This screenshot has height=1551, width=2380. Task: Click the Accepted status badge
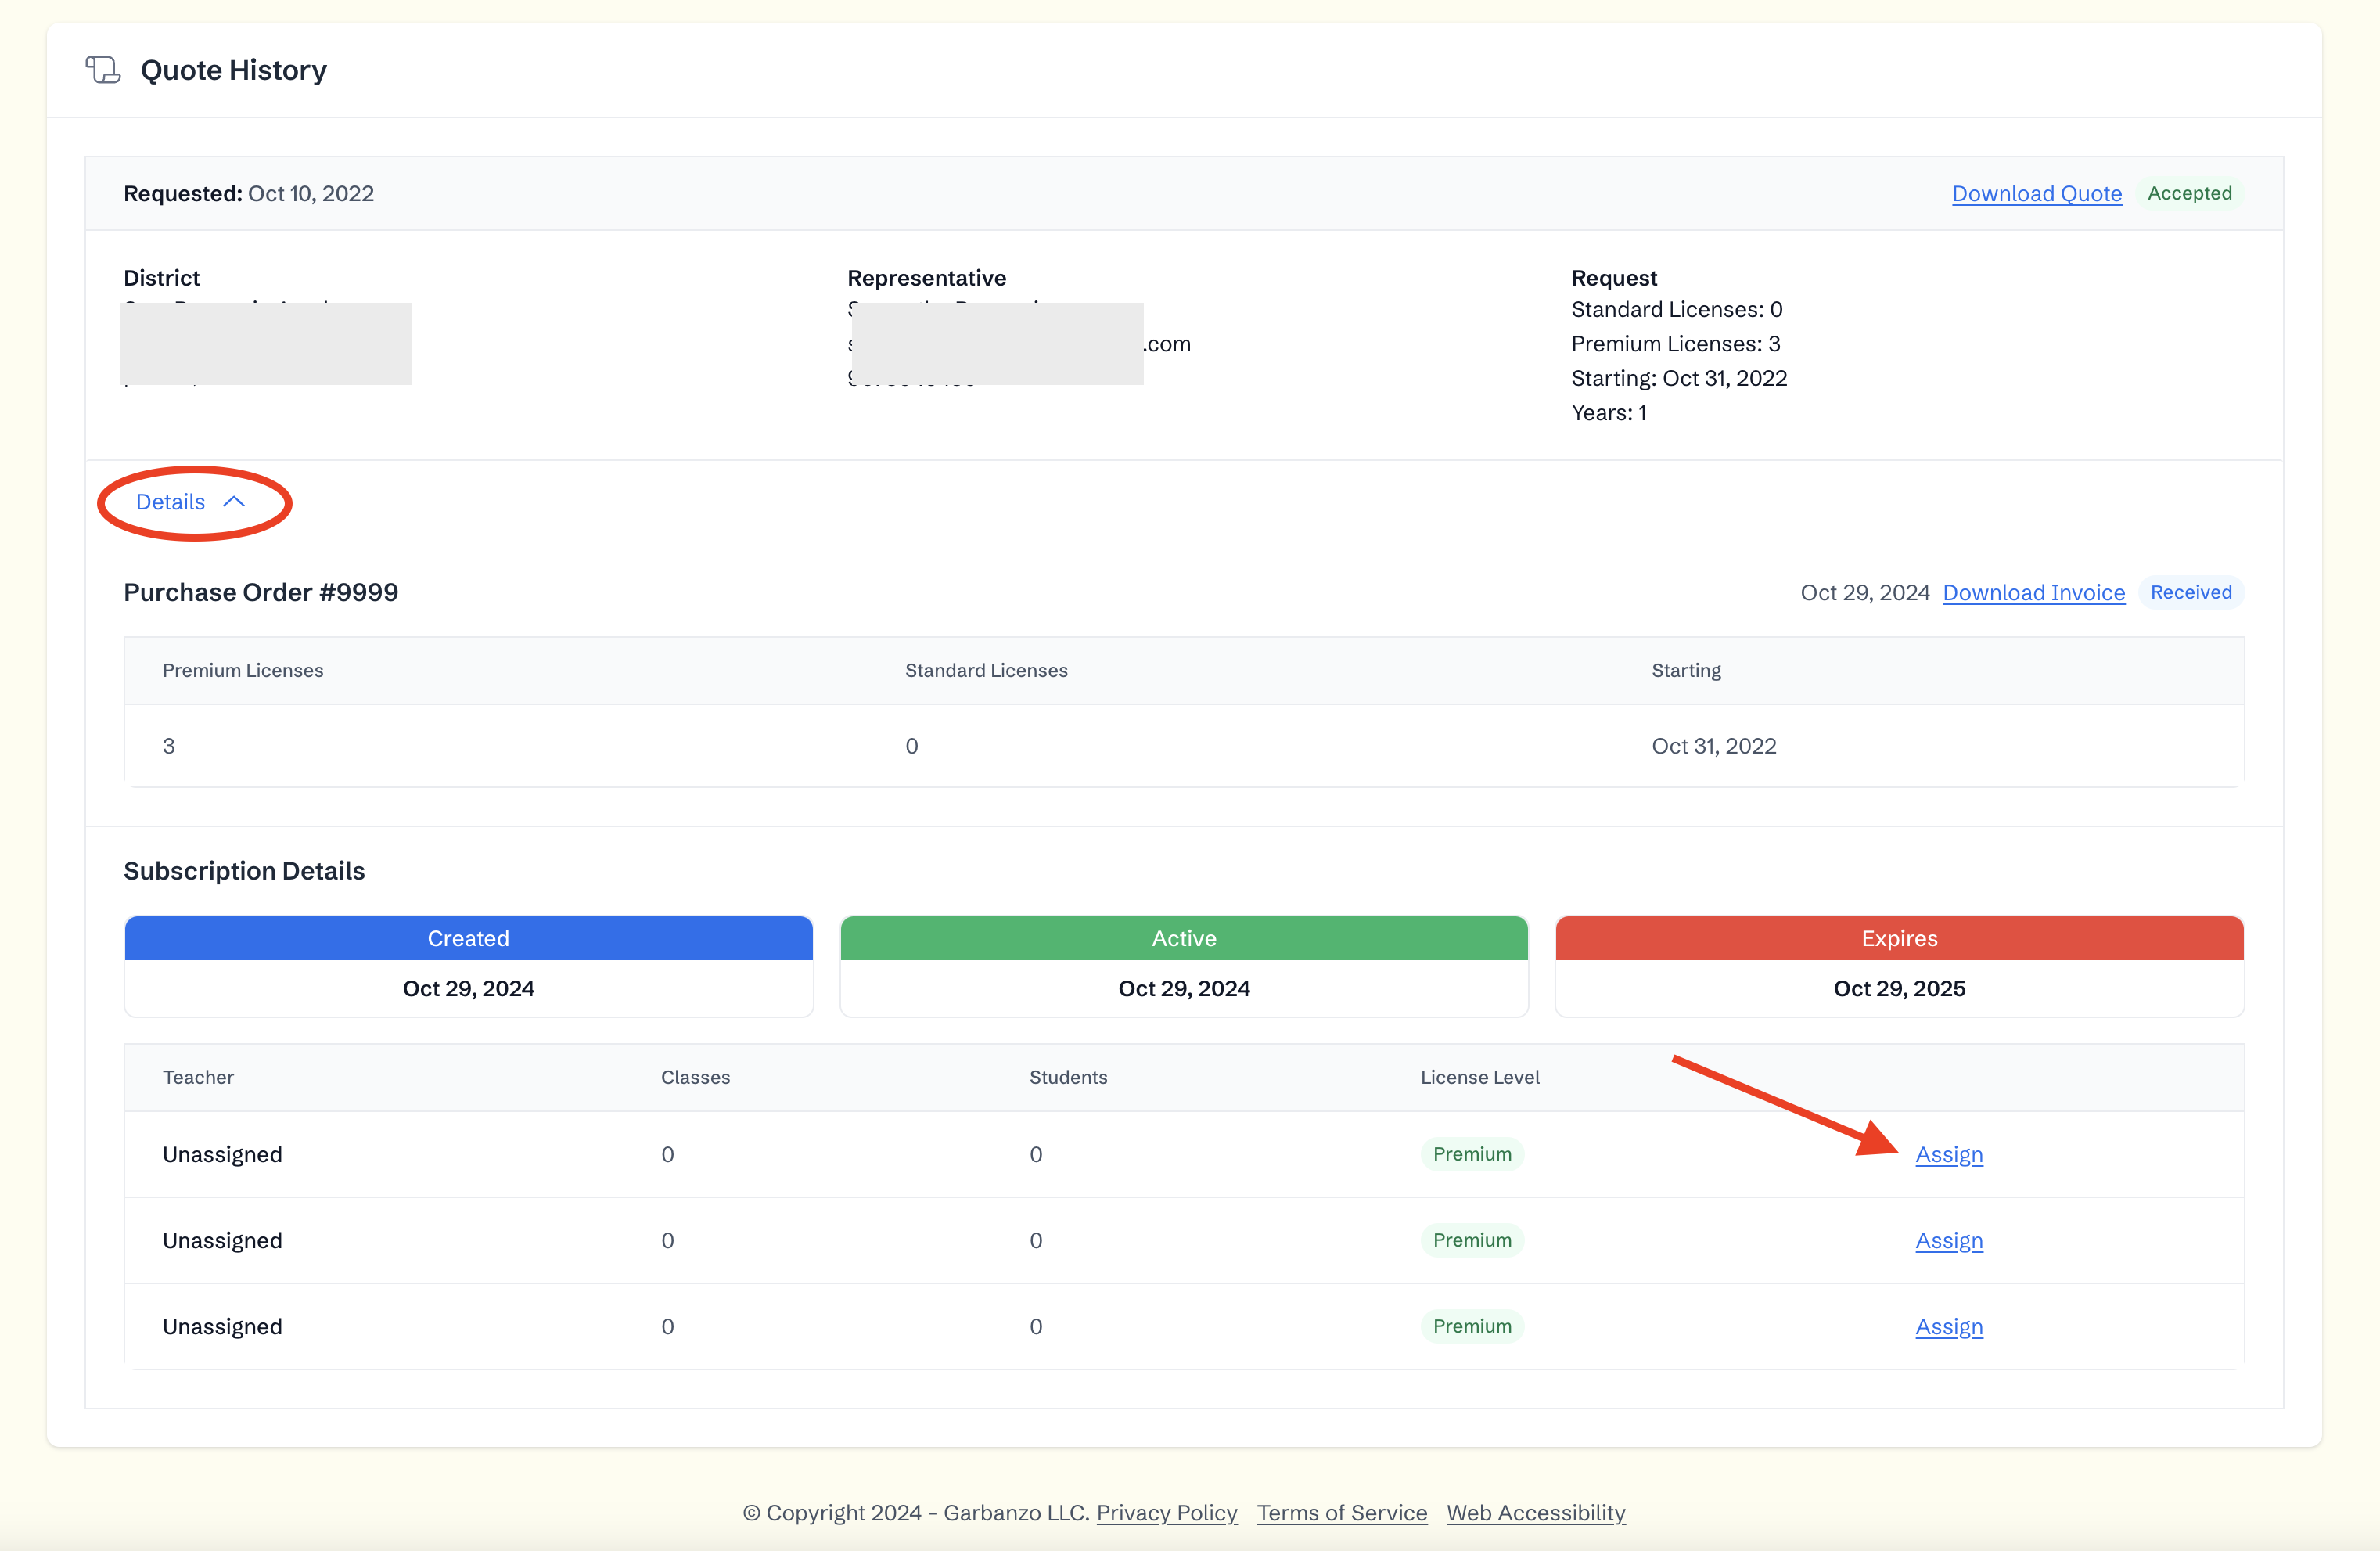[x=2189, y=193]
